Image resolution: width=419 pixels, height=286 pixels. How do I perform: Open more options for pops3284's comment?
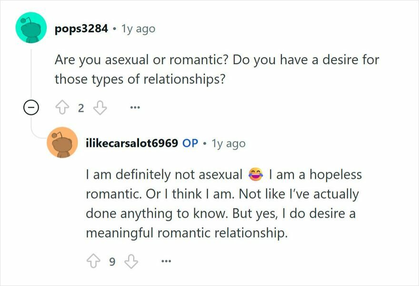(135, 108)
